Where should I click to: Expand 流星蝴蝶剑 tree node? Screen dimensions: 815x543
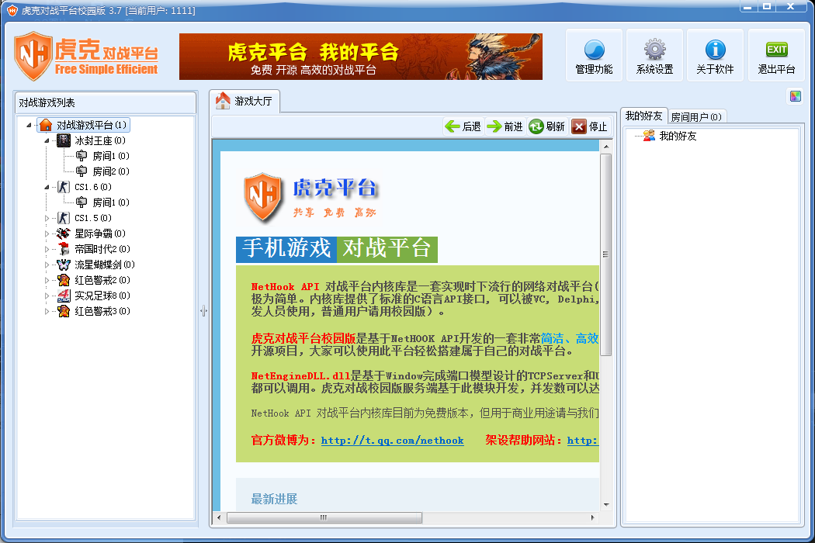point(47,265)
